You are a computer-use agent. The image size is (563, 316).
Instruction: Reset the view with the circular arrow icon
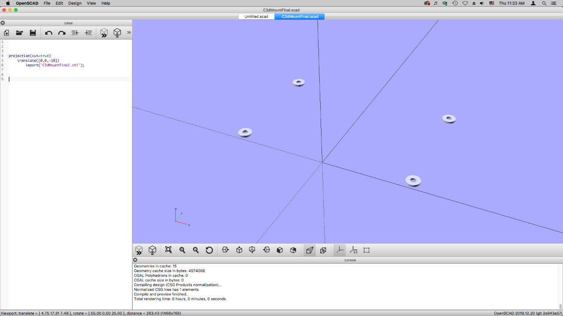209,250
